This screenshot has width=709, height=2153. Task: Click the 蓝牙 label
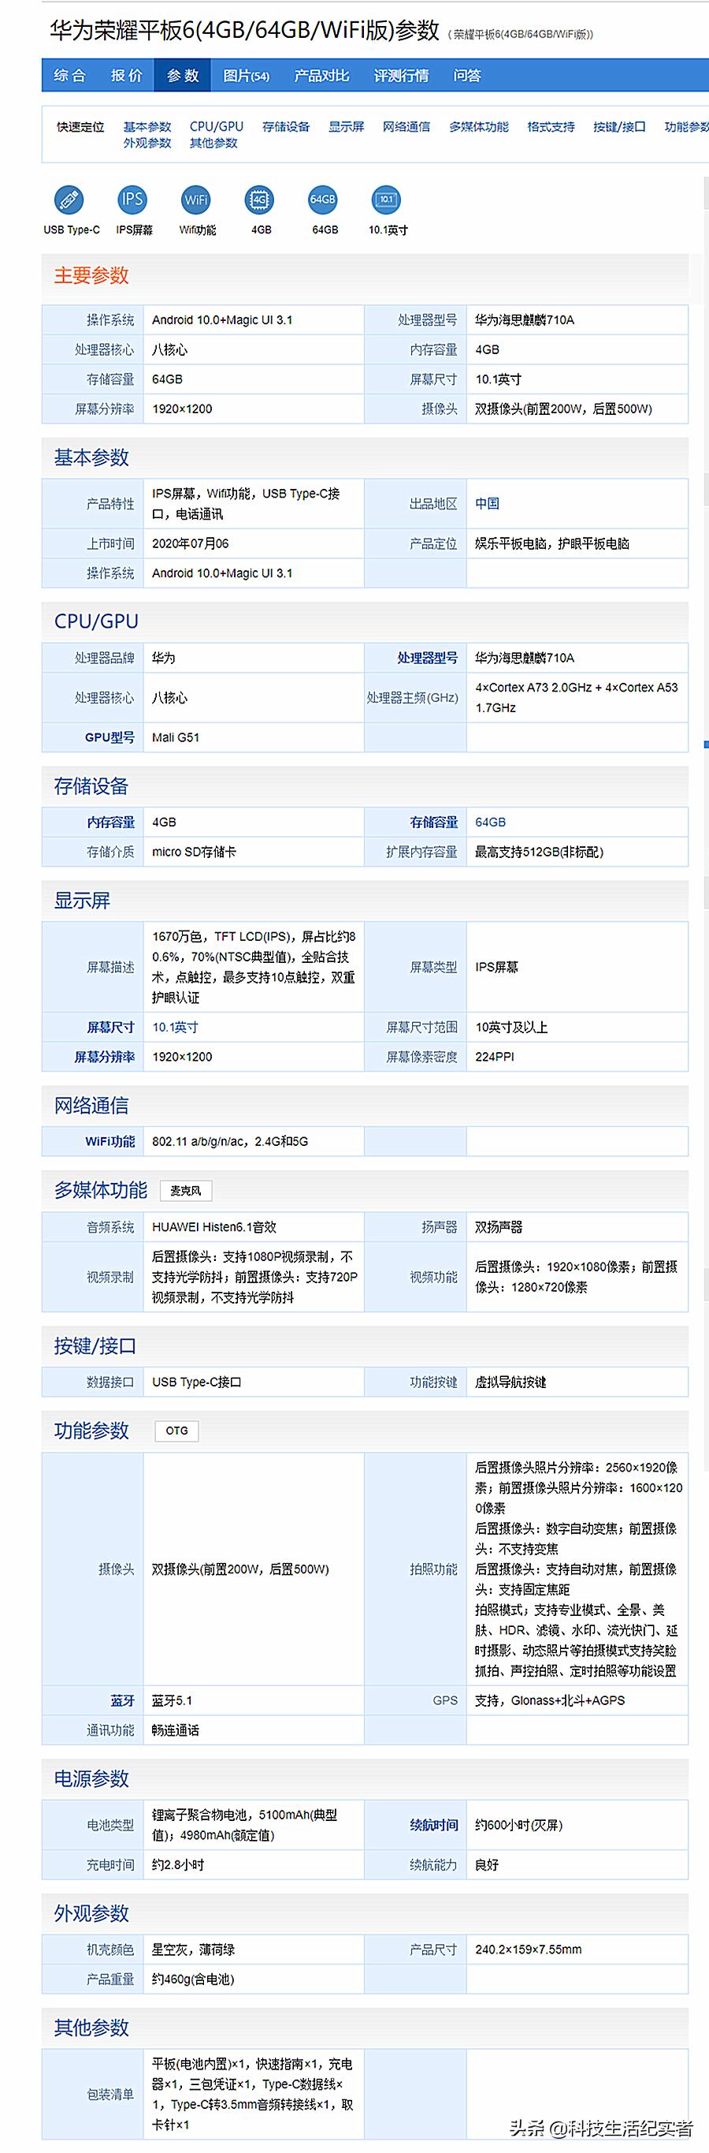coord(122,1701)
